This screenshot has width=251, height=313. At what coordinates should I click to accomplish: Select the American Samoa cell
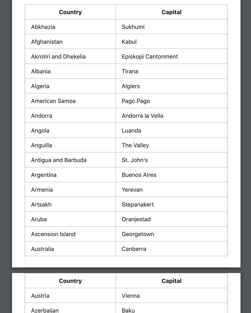53,101
